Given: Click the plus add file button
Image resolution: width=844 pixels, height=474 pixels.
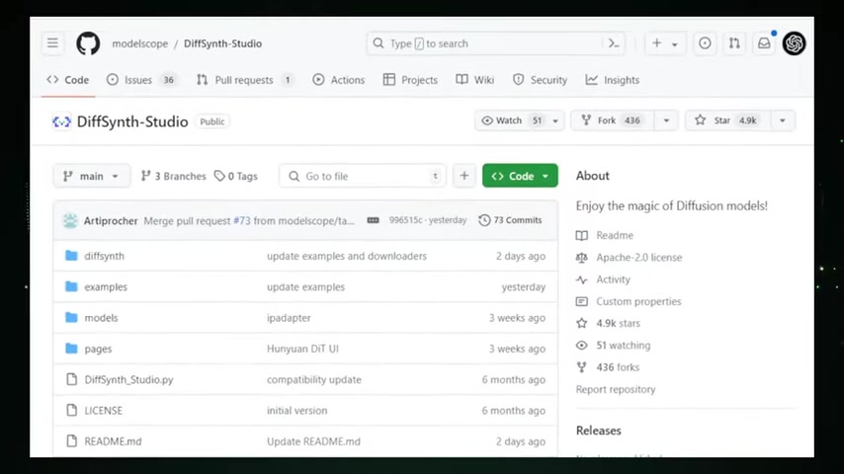Looking at the screenshot, I should tap(464, 176).
